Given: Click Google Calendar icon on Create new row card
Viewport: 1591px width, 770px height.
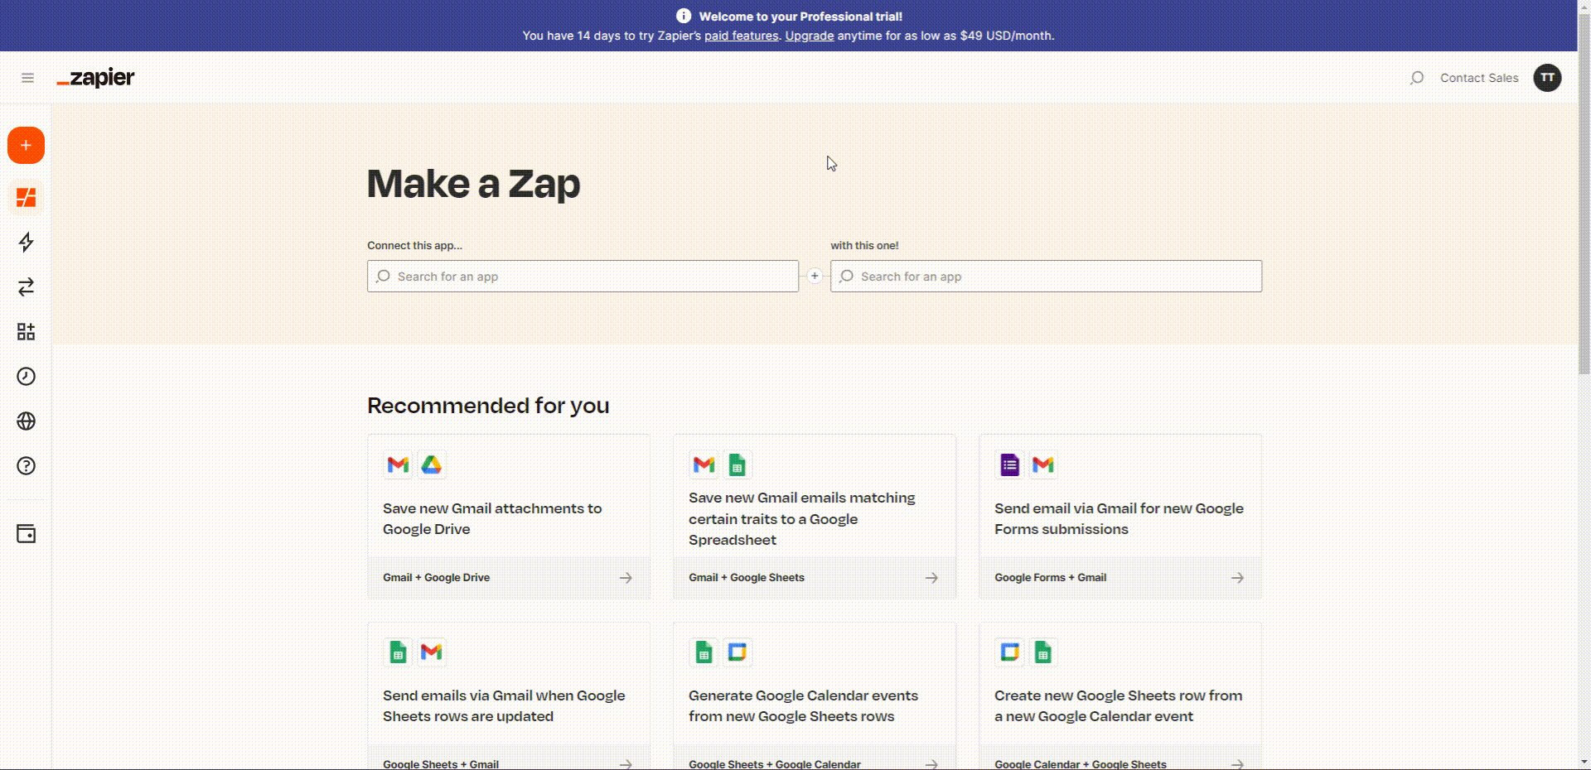Looking at the screenshot, I should [x=1009, y=652].
